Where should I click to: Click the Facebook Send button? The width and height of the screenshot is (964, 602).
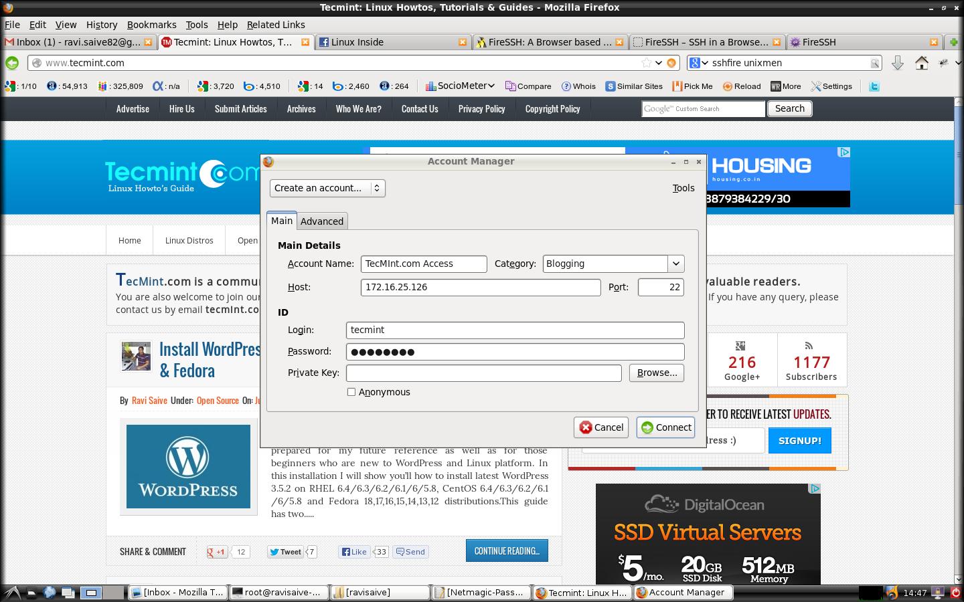410,552
